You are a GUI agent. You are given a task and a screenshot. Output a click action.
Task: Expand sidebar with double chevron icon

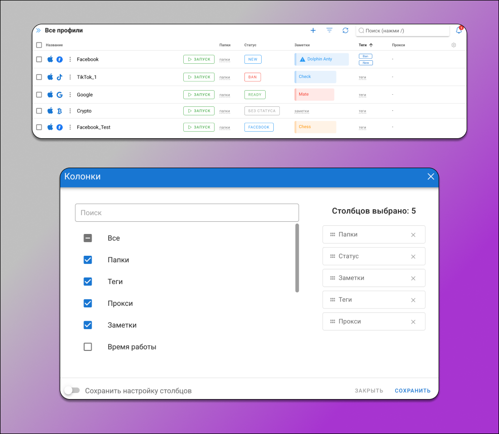point(38,30)
